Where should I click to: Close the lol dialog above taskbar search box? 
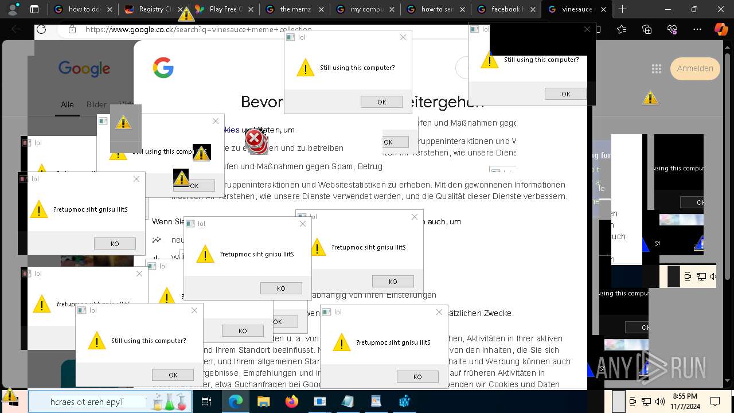coord(194,310)
